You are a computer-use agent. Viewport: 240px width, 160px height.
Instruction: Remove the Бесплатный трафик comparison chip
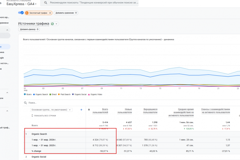(50, 13)
